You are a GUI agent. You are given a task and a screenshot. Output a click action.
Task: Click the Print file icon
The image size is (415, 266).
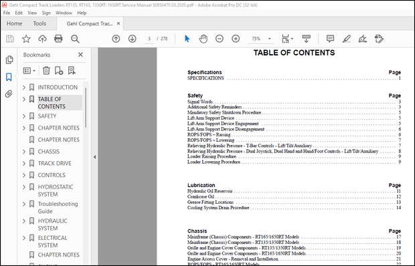click(58, 39)
